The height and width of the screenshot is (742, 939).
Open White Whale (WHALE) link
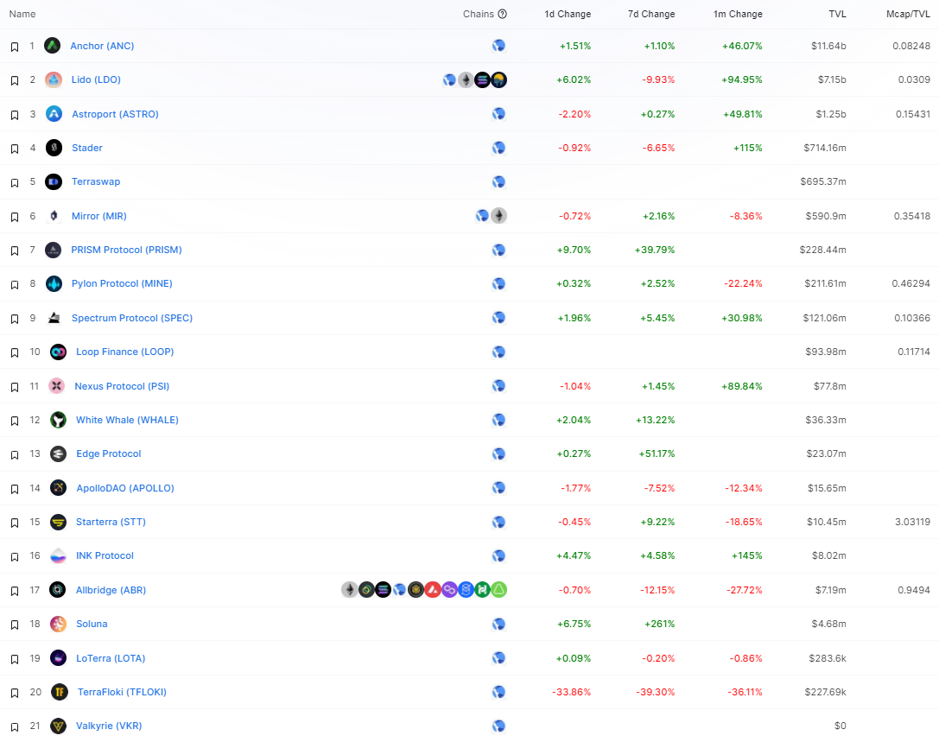point(127,420)
